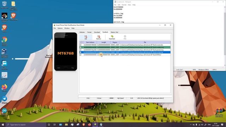Open Notepad's Edit menu

119,5
